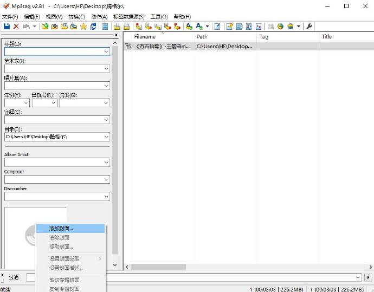Click the Undo arrow icon in toolbar
The image size is (374, 292).
26,26
